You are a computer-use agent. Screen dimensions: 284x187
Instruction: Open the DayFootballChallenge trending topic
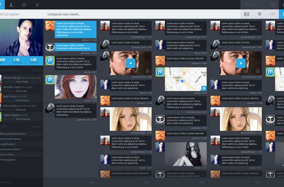click(x=13, y=139)
